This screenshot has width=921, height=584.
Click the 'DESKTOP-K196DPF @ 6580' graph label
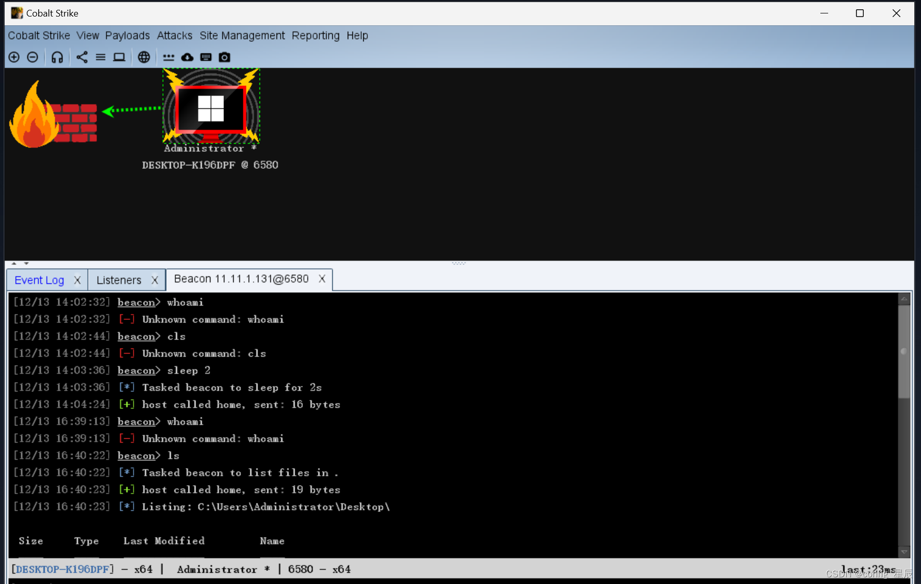(210, 165)
